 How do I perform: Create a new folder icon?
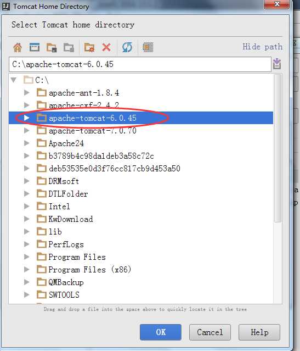coord(89,47)
